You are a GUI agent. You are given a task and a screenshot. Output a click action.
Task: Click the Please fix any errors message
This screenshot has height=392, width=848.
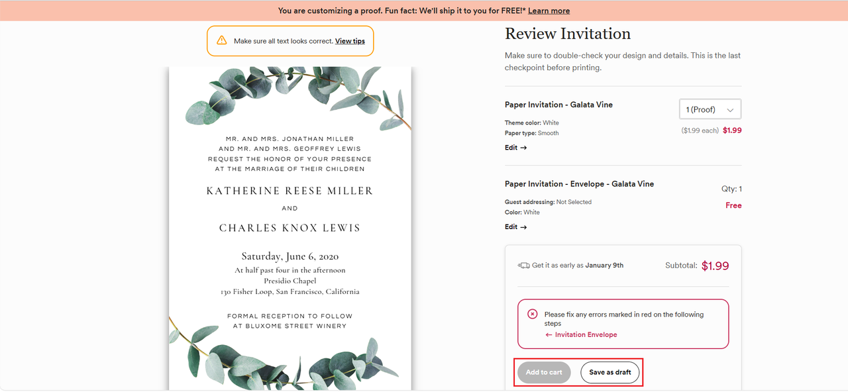(x=624, y=319)
